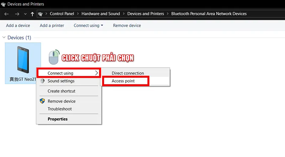Open Connect using context menu item

pos(69,73)
